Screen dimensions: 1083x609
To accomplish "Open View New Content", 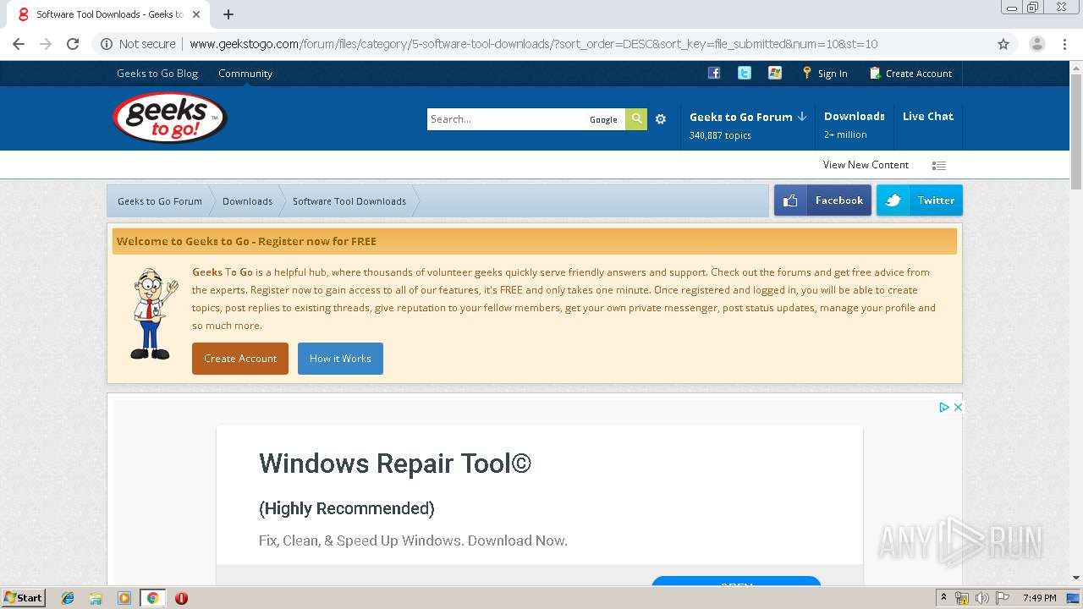I will (866, 165).
